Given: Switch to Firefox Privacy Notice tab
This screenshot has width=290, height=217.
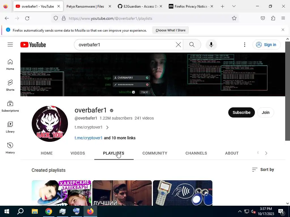Looking at the screenshot, I should tap(191, 6).
